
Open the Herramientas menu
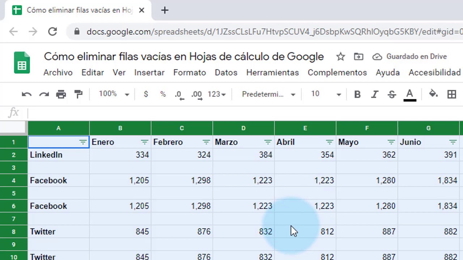pyautogui.click(x=272, y=73)
